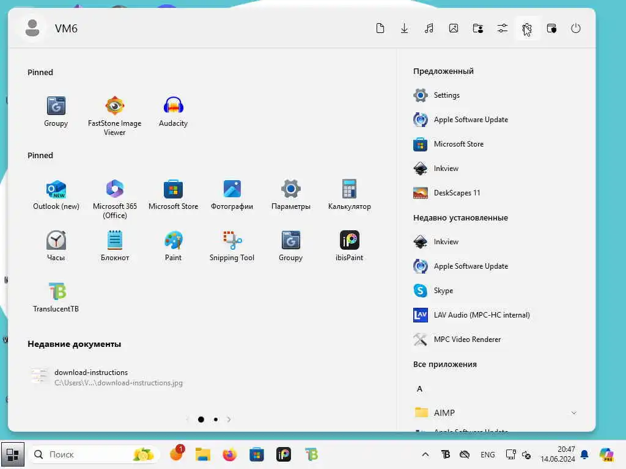This screenshot has height=469, width=626.
Task: Show hidden tray icons chevron
Action: (x=425, y=454)
